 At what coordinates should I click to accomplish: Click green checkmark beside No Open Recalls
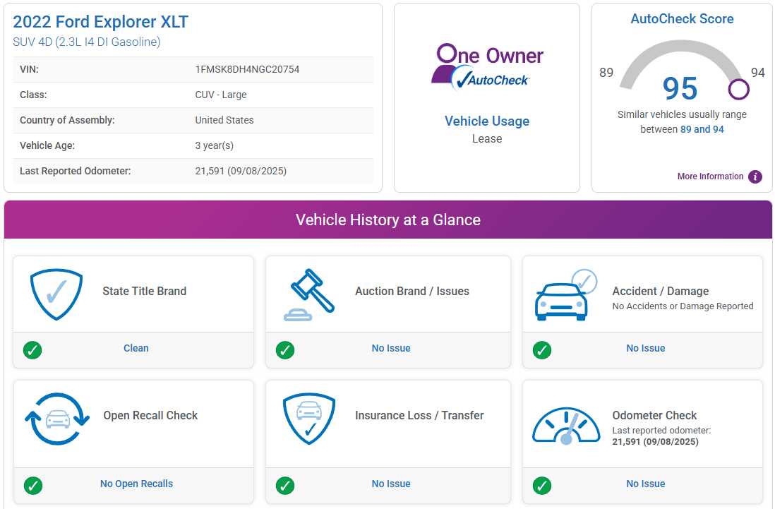click(32, 485)
